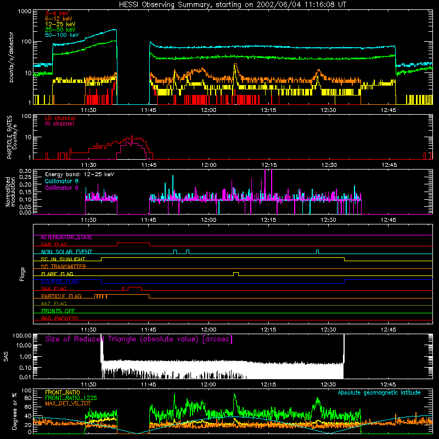Select the FRONTS_OFF flag label

58,311
